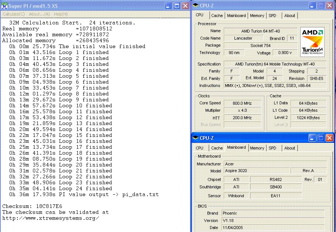Click the Core Speed value 800.0 MHz
336x232 pixels.
(242, 103)
